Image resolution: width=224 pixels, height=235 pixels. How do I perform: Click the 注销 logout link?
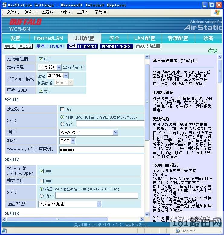[213, 51]
